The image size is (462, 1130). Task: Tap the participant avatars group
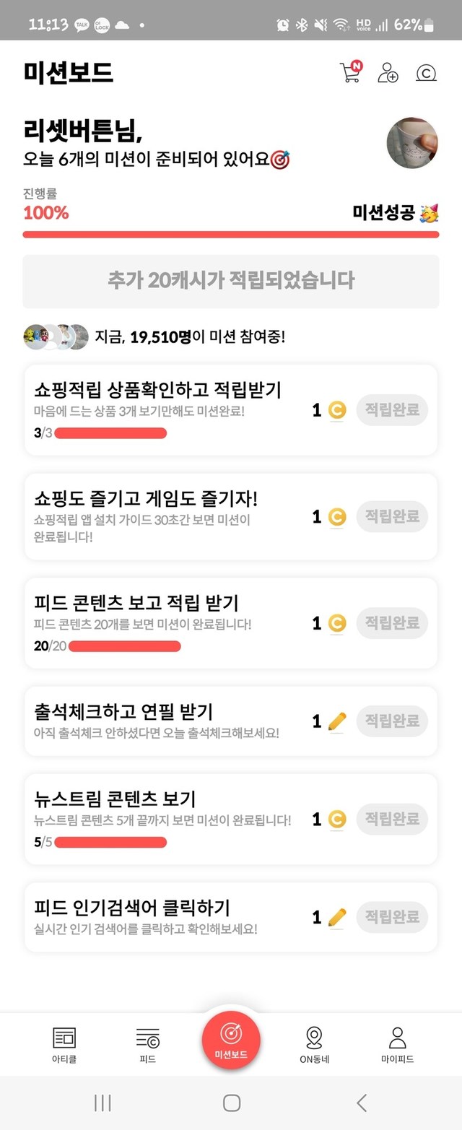pos(56,337)
